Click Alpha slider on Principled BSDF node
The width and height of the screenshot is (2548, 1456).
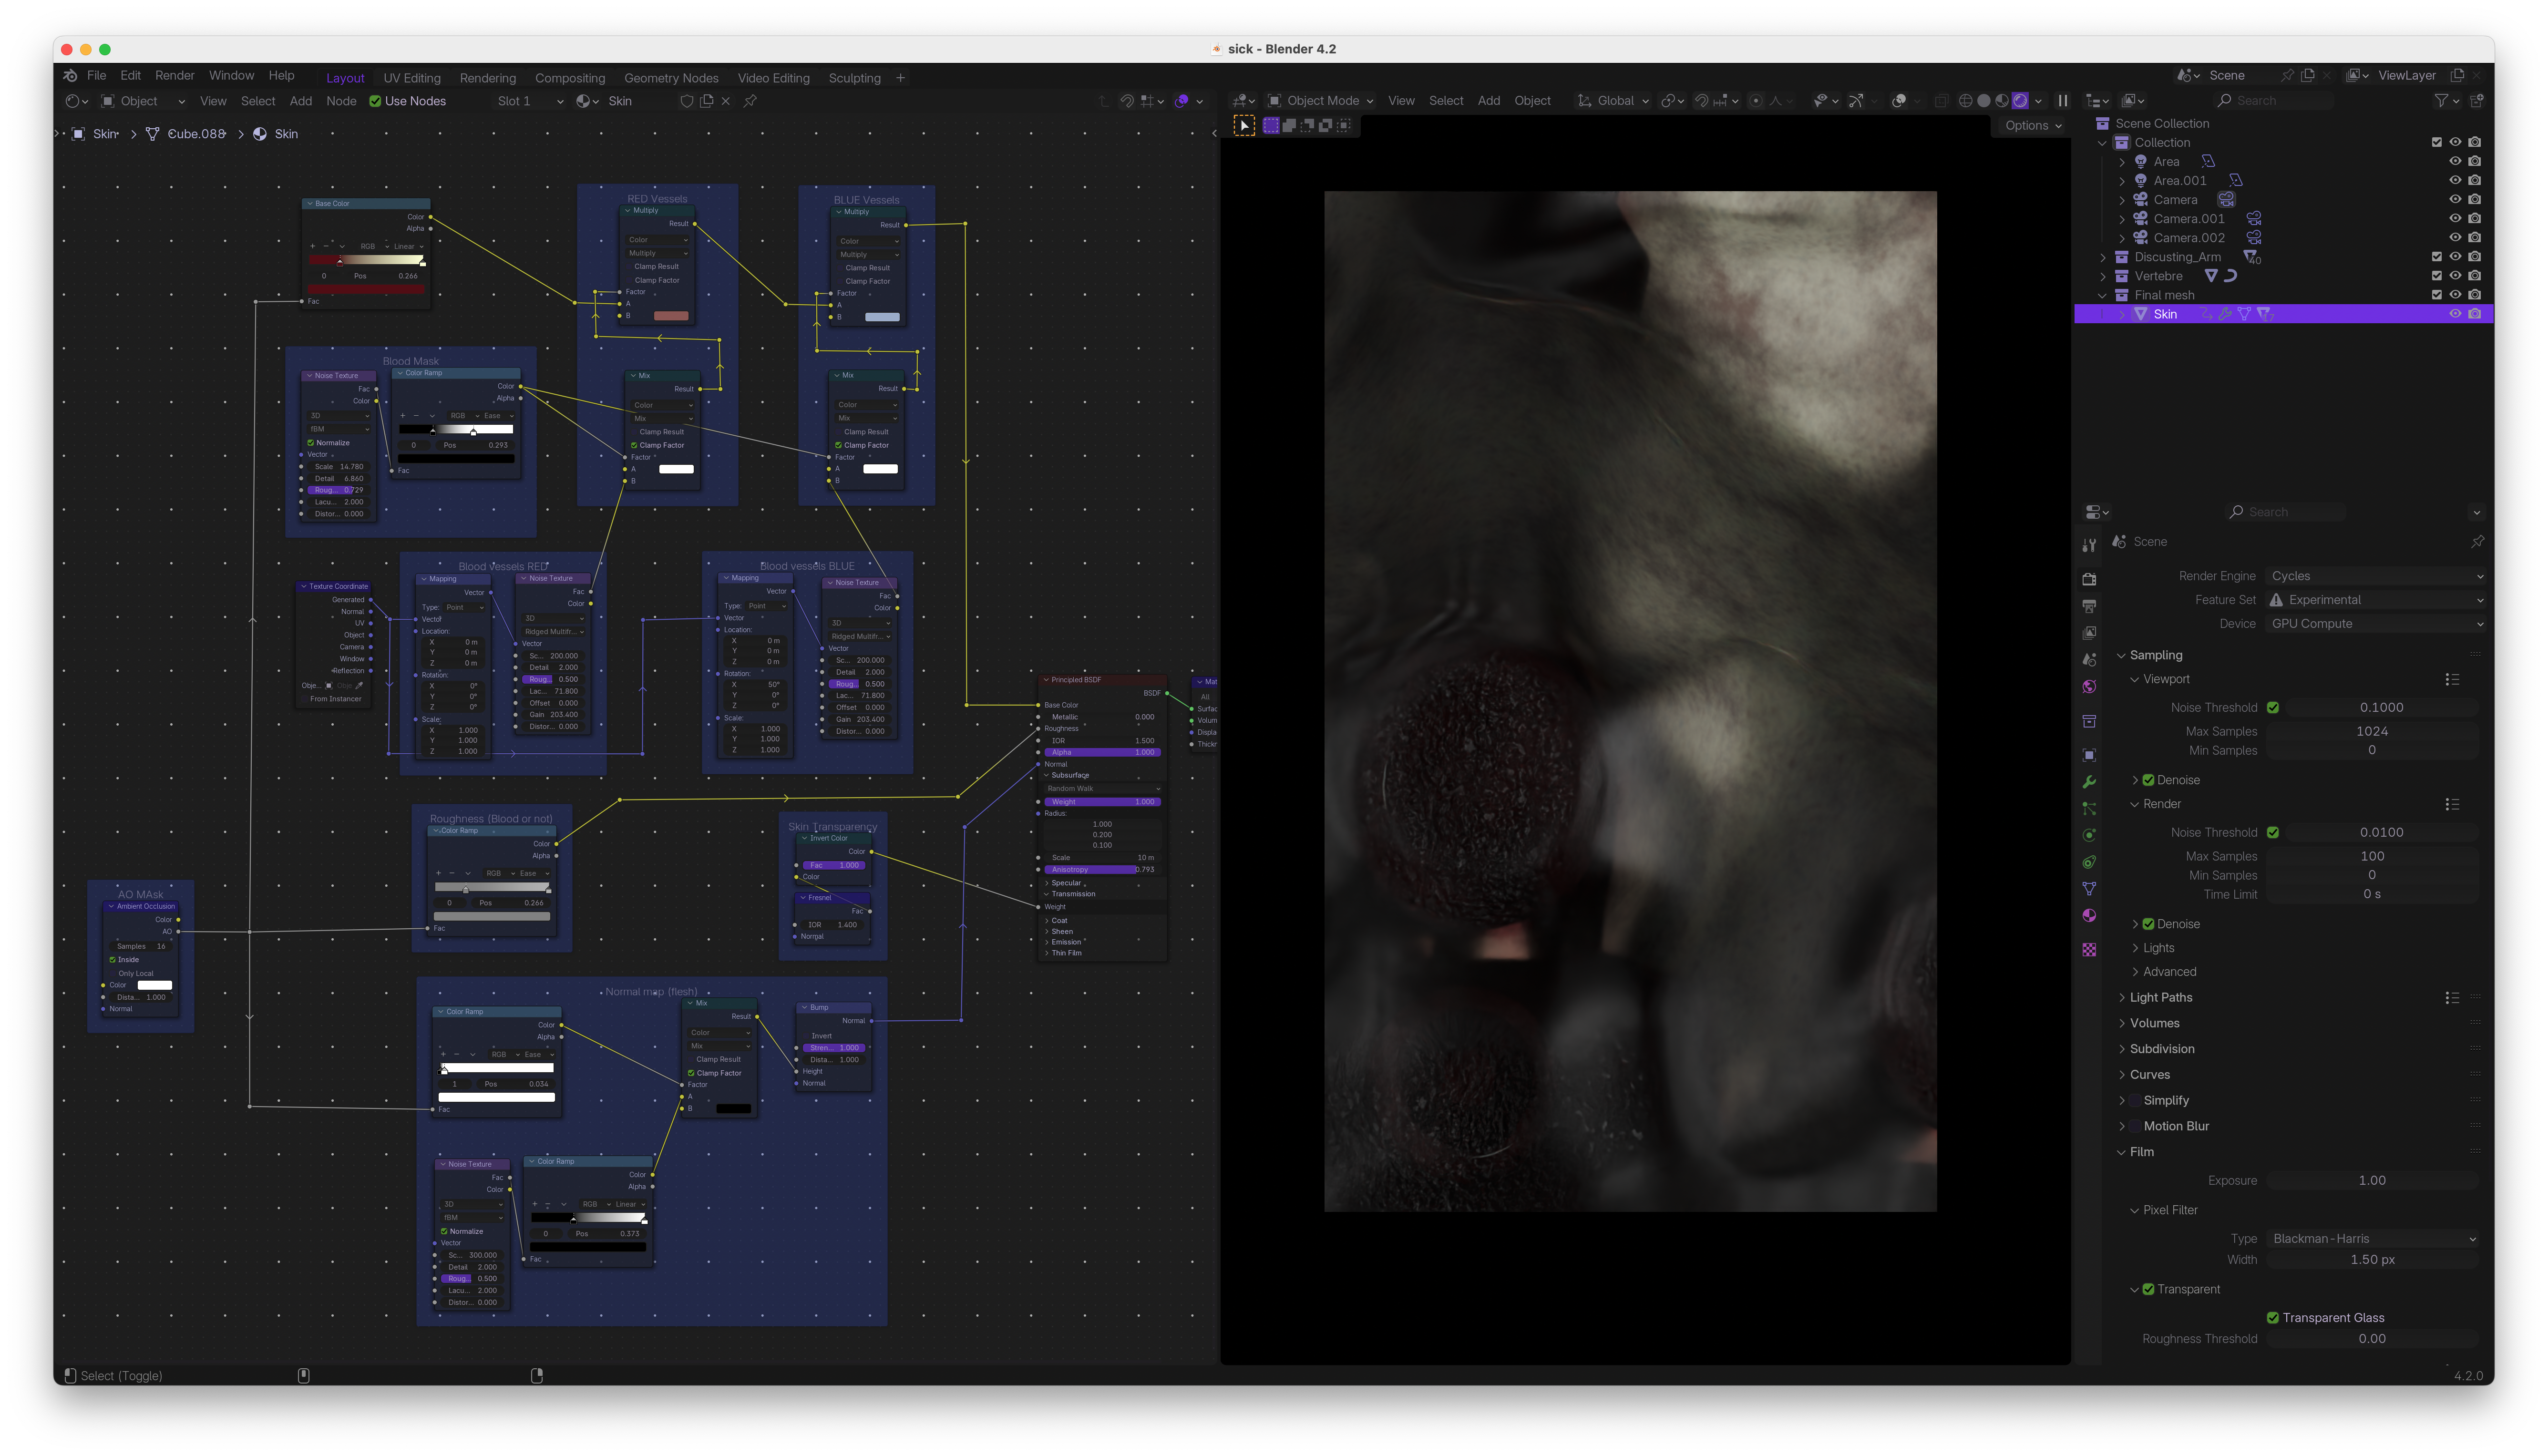(x=1102, y=753)
